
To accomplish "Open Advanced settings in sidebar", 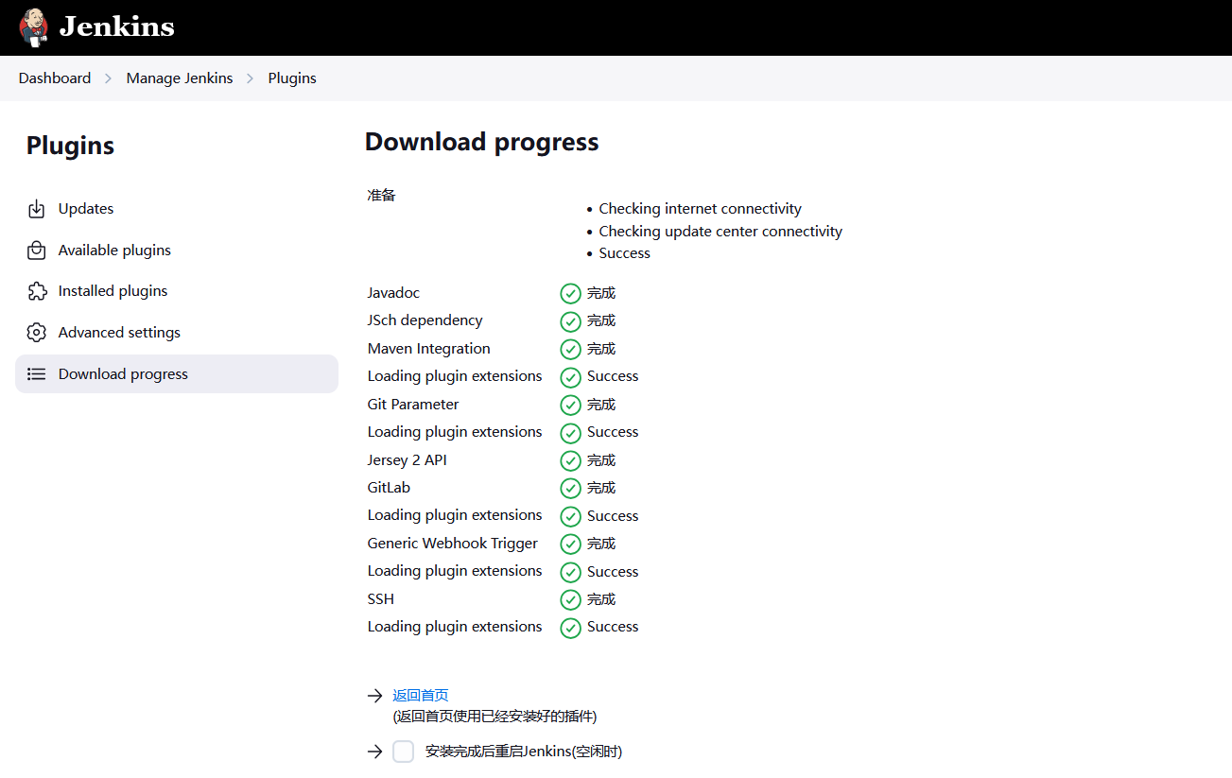I will click(177, 333).
